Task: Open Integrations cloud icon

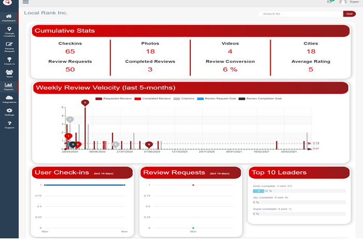Action: click(x=9, y=99)
